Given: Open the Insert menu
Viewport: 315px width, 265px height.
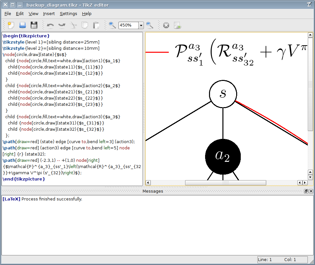Looking at the screenshot, I should tap(49, 14).
